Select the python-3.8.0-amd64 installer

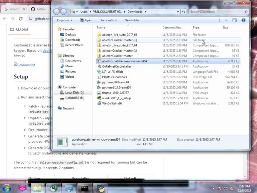(168, 82)
